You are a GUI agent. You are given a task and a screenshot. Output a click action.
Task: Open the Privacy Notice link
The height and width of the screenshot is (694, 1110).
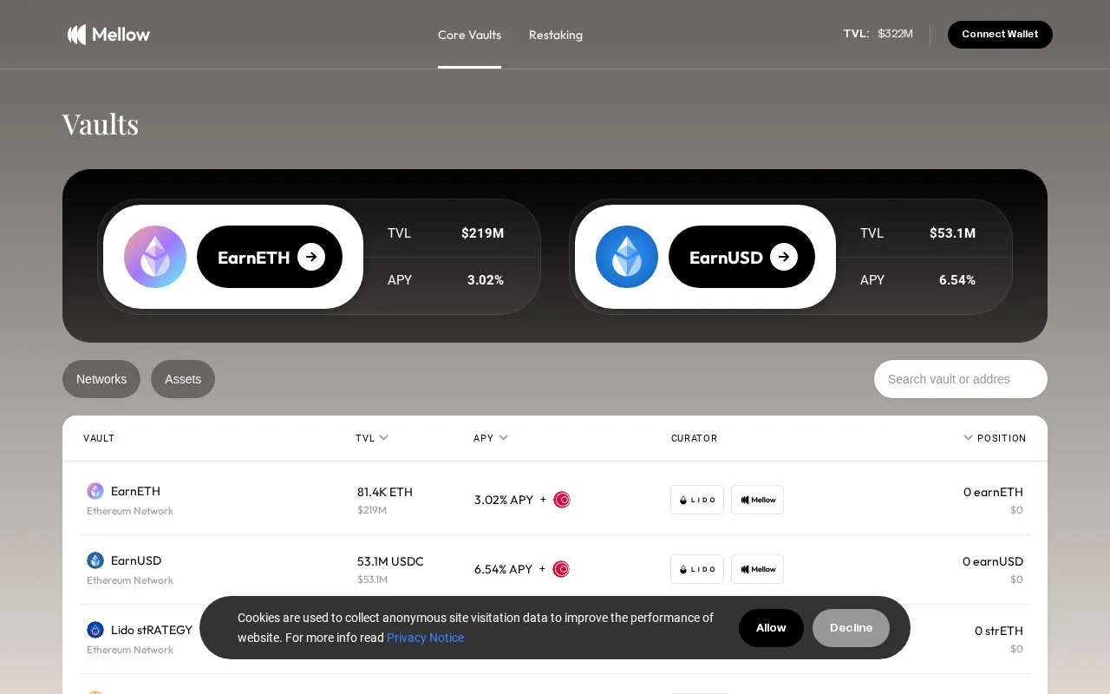click(x=425, y=638)
